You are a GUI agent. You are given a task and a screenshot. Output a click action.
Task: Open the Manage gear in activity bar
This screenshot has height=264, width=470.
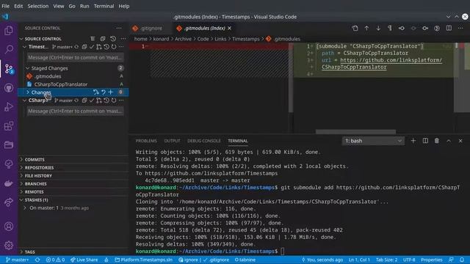pos(9,246)
